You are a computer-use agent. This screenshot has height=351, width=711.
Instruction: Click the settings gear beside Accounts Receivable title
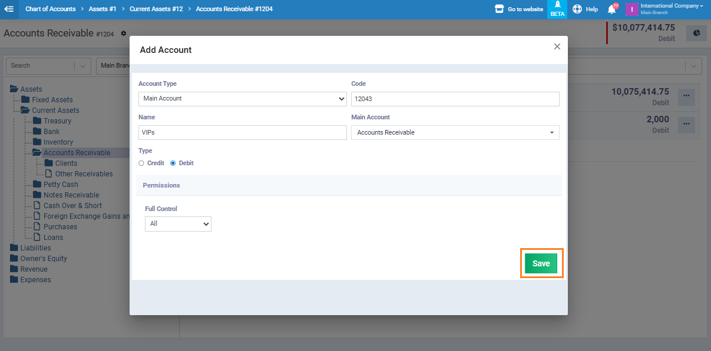click(x=124, y=34)
